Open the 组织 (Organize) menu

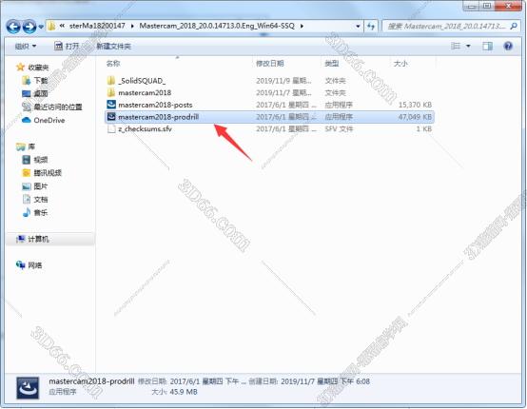25,46
